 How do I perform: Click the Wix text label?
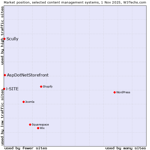(x=42, y=128)
